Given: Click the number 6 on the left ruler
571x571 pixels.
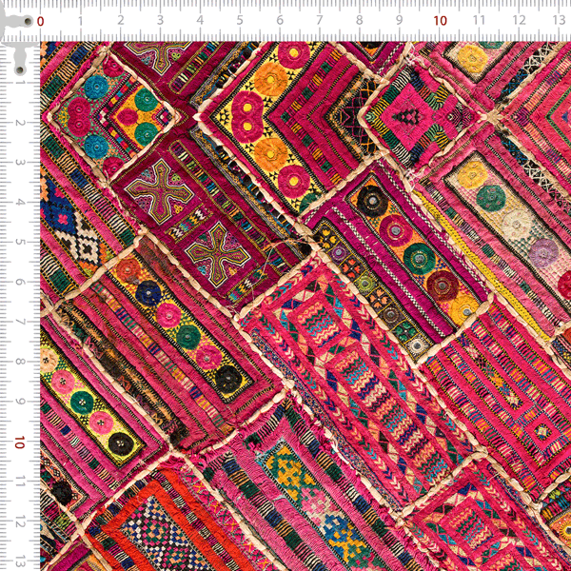Looking at the screenshot, I should click(x=20, y=282).
